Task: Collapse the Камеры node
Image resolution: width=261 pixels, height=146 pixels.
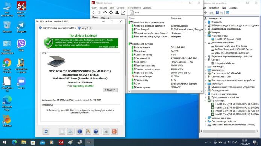Action: pyautogui.click(x=205, y=60)
